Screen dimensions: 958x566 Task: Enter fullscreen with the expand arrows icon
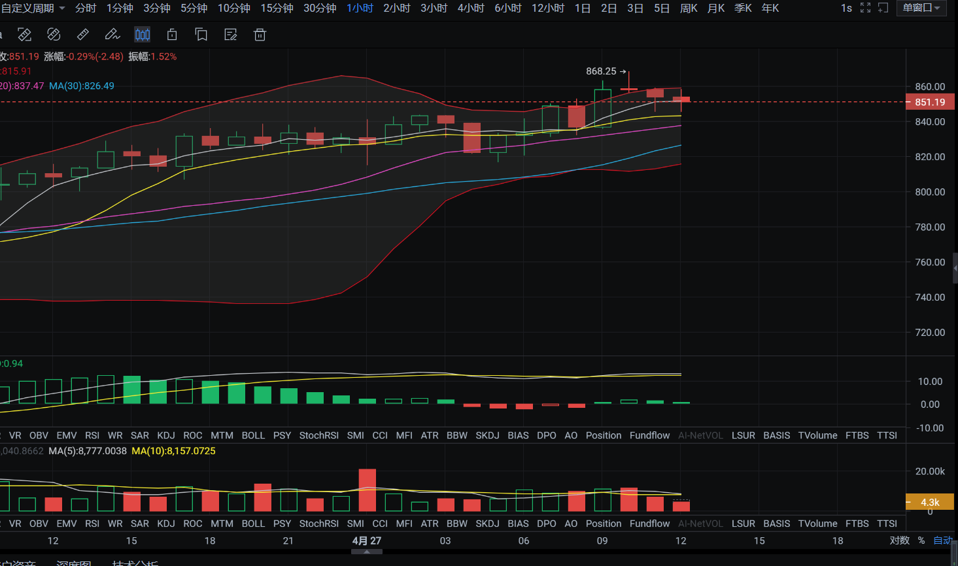(865, 8)
